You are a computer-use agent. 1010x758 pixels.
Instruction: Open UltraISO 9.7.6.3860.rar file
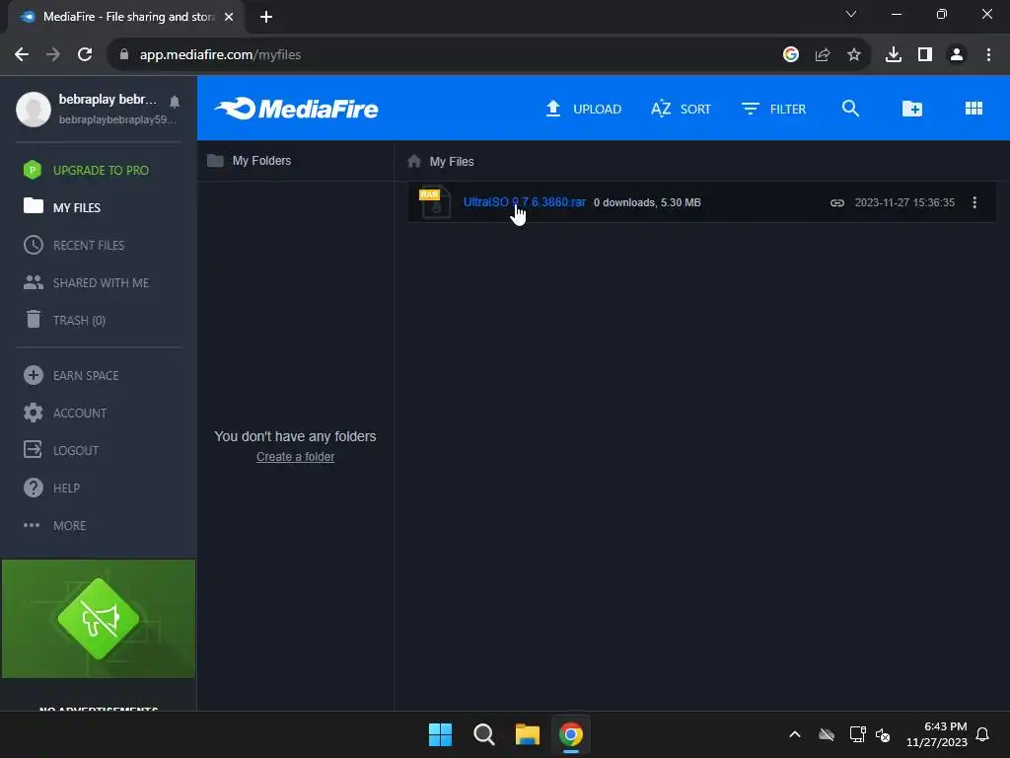525,201
